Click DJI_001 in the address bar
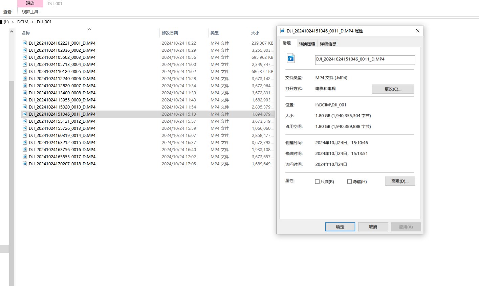This screenshot has width=479, height=286. pyautogui.click(x=44, y=22)
